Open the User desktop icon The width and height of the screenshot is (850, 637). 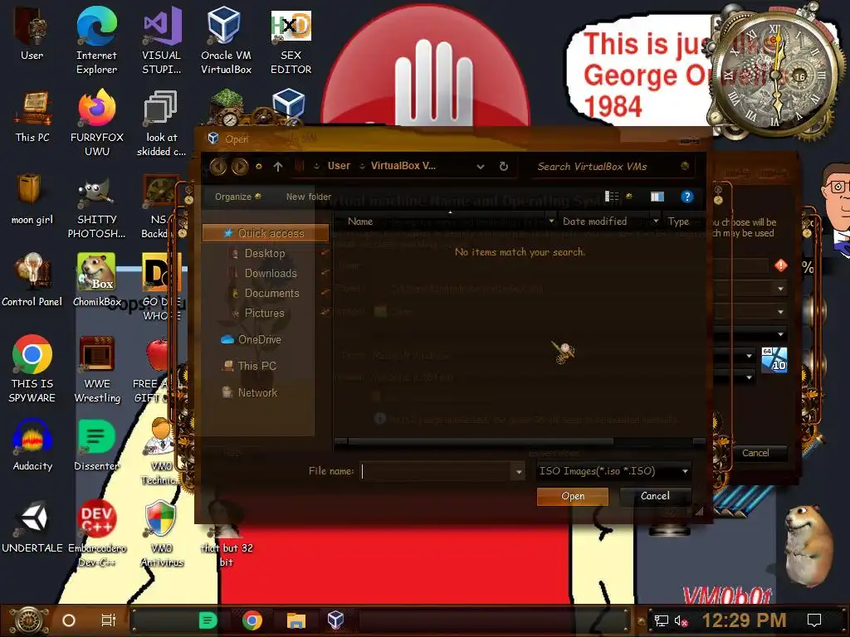point(32,35)
